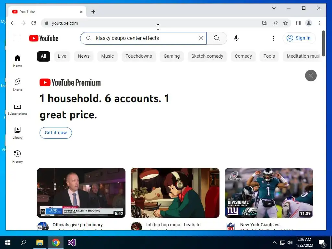Click the NFL channel avatar
The width and height of the screenshot is (332, 249).
tap(231, 226)
